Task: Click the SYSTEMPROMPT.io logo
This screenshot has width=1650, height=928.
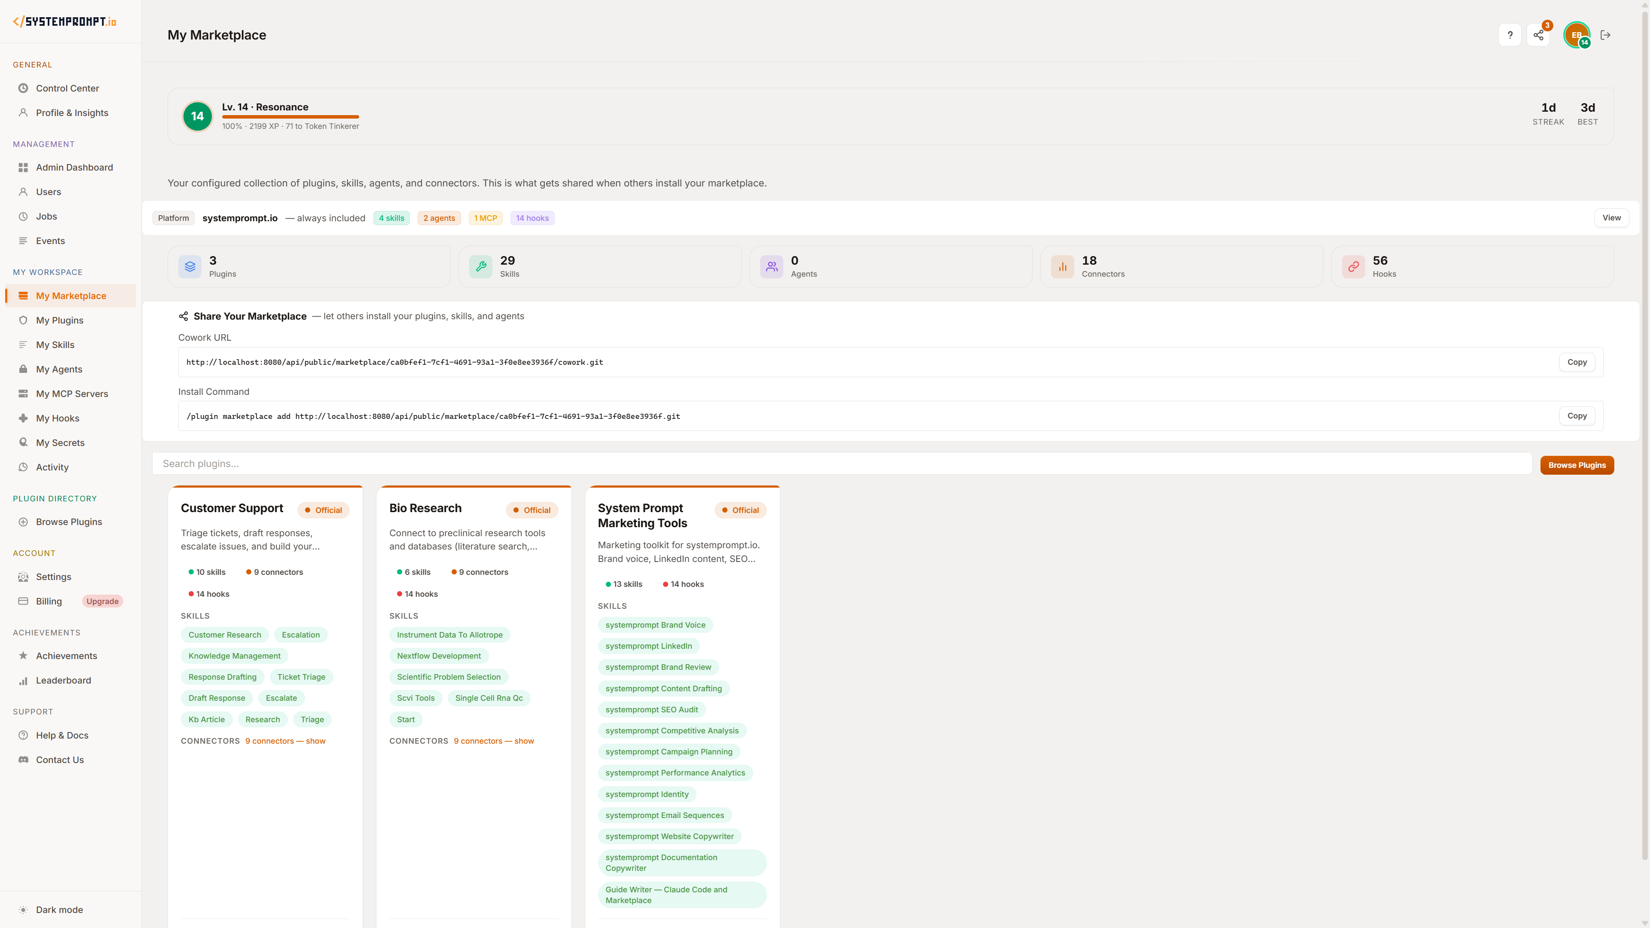Action: (65, 21)
